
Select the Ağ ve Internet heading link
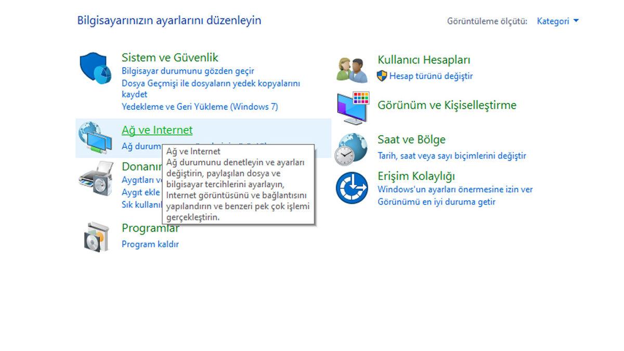(x=157, y=130)
